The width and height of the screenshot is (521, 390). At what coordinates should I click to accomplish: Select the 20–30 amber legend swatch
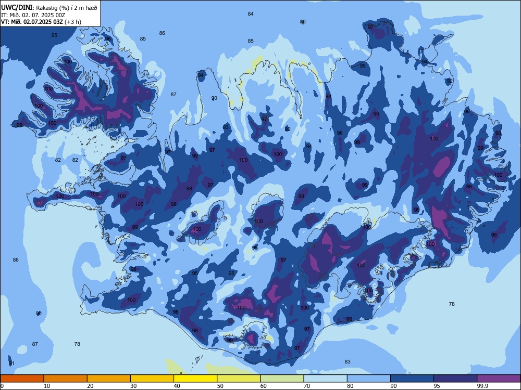pos(109,379)
